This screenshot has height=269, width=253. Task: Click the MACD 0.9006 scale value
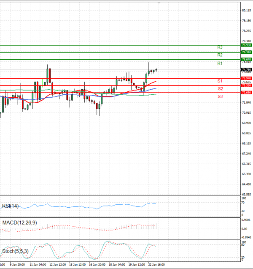pyautogui.click(x=246, y=220)
